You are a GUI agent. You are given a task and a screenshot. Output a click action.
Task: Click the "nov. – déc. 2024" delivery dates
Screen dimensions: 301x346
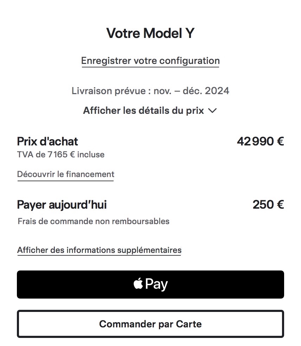click(191, 91)
